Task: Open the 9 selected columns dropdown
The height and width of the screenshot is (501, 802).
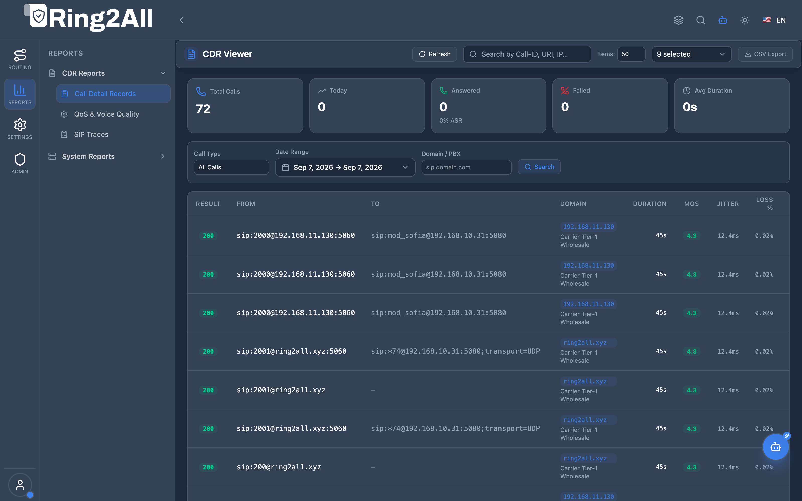Action: pos(691,54)
